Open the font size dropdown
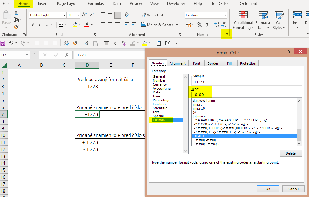The image size is (309, 197). (78, 15)
